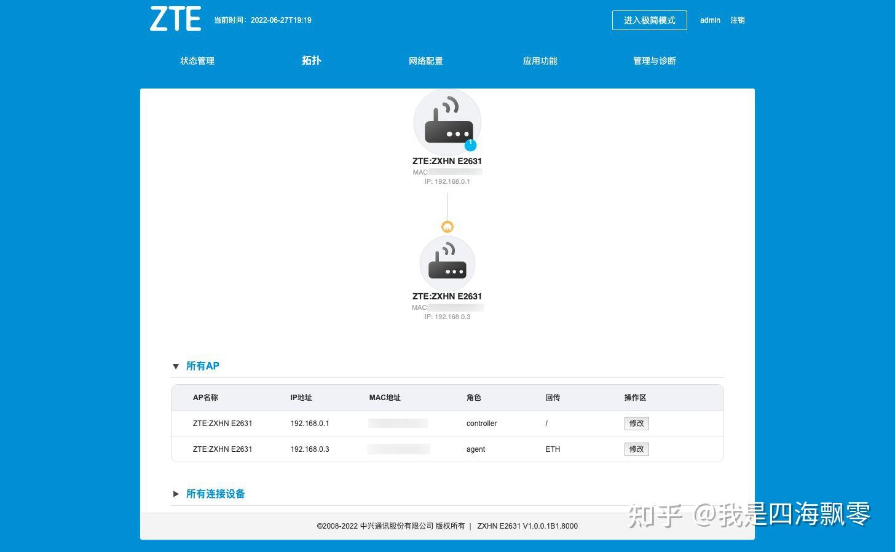
Task: Click the admin account label
Action: [x=710, y=20]
